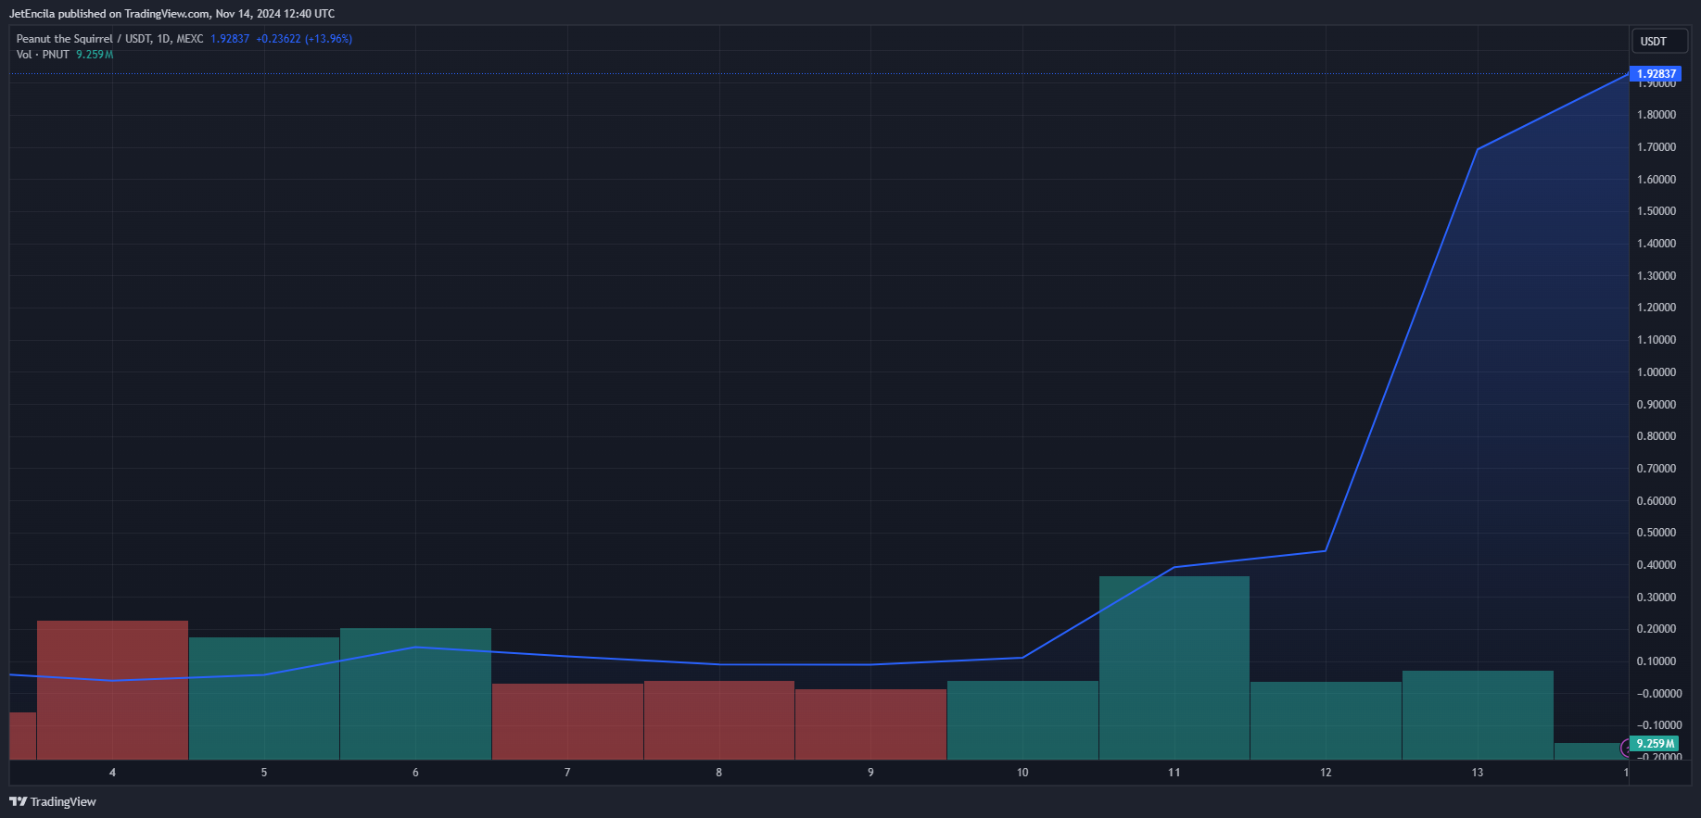The image size is (1701, 818).
Task: Click date label 12 on time axis
Action: 1326,773
